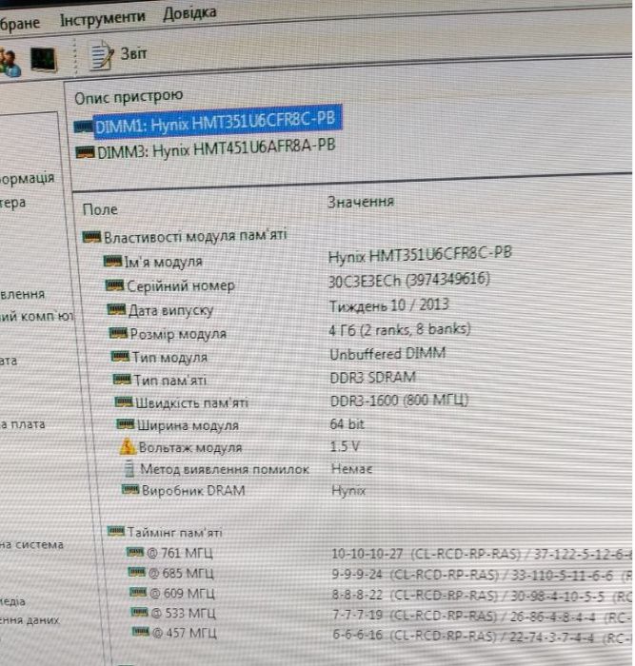Click the memory chip icon beside DIMM1
The width and height of the screenshot is (635, 666).
pyautogui.click(x=84, y=127)
